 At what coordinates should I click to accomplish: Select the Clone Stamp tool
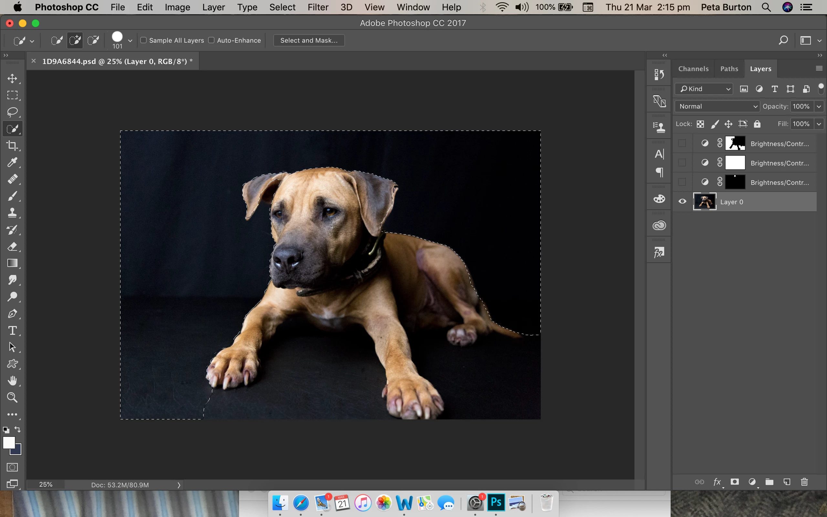(x=12, y=213)
